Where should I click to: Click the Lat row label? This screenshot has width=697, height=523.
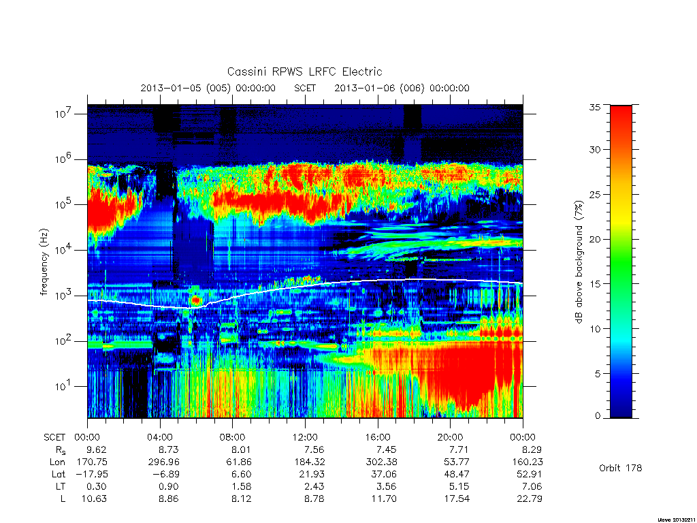[x=59, y=474]
